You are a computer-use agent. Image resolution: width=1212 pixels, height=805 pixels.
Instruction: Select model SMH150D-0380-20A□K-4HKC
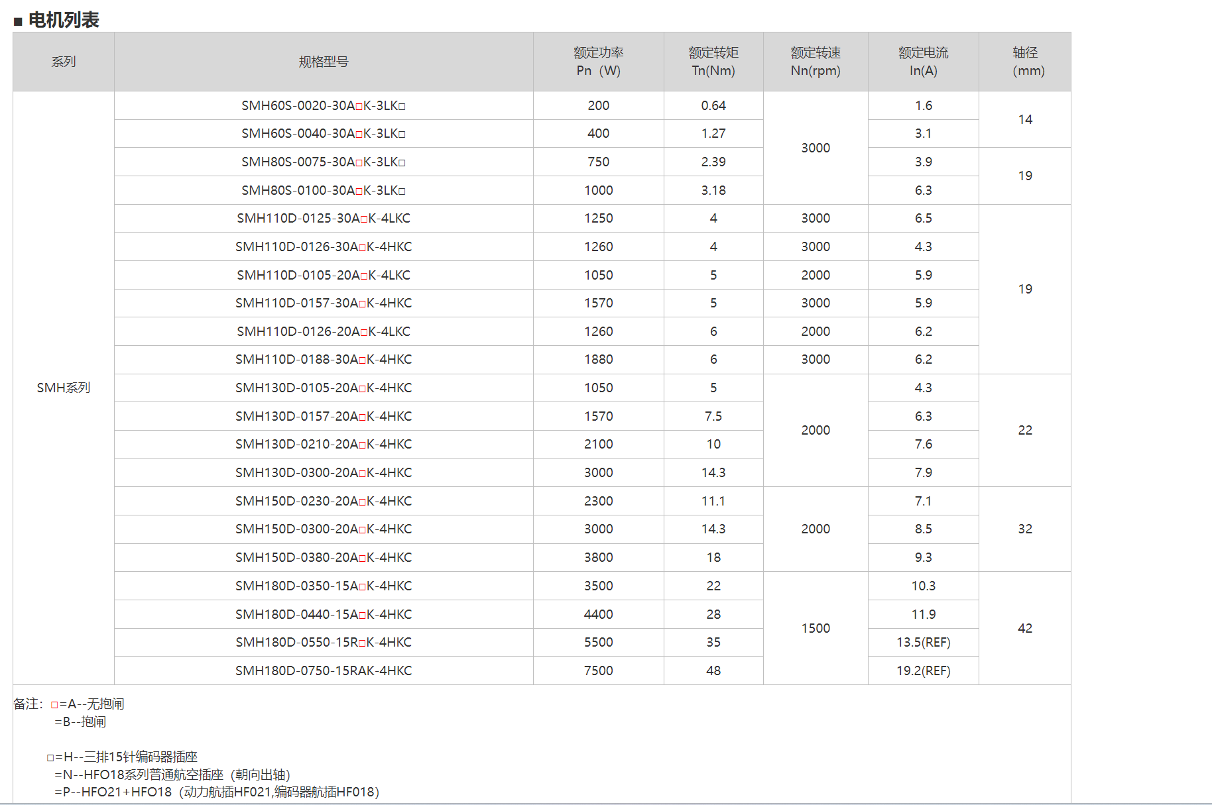(x=324, y=557)
